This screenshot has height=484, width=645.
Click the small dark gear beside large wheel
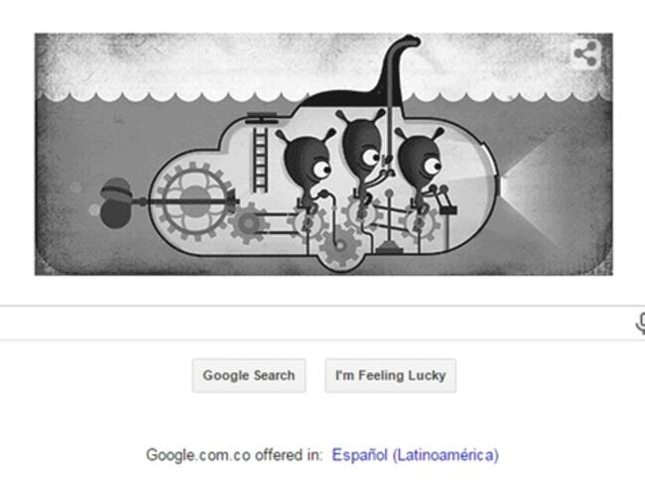[248, 223]
